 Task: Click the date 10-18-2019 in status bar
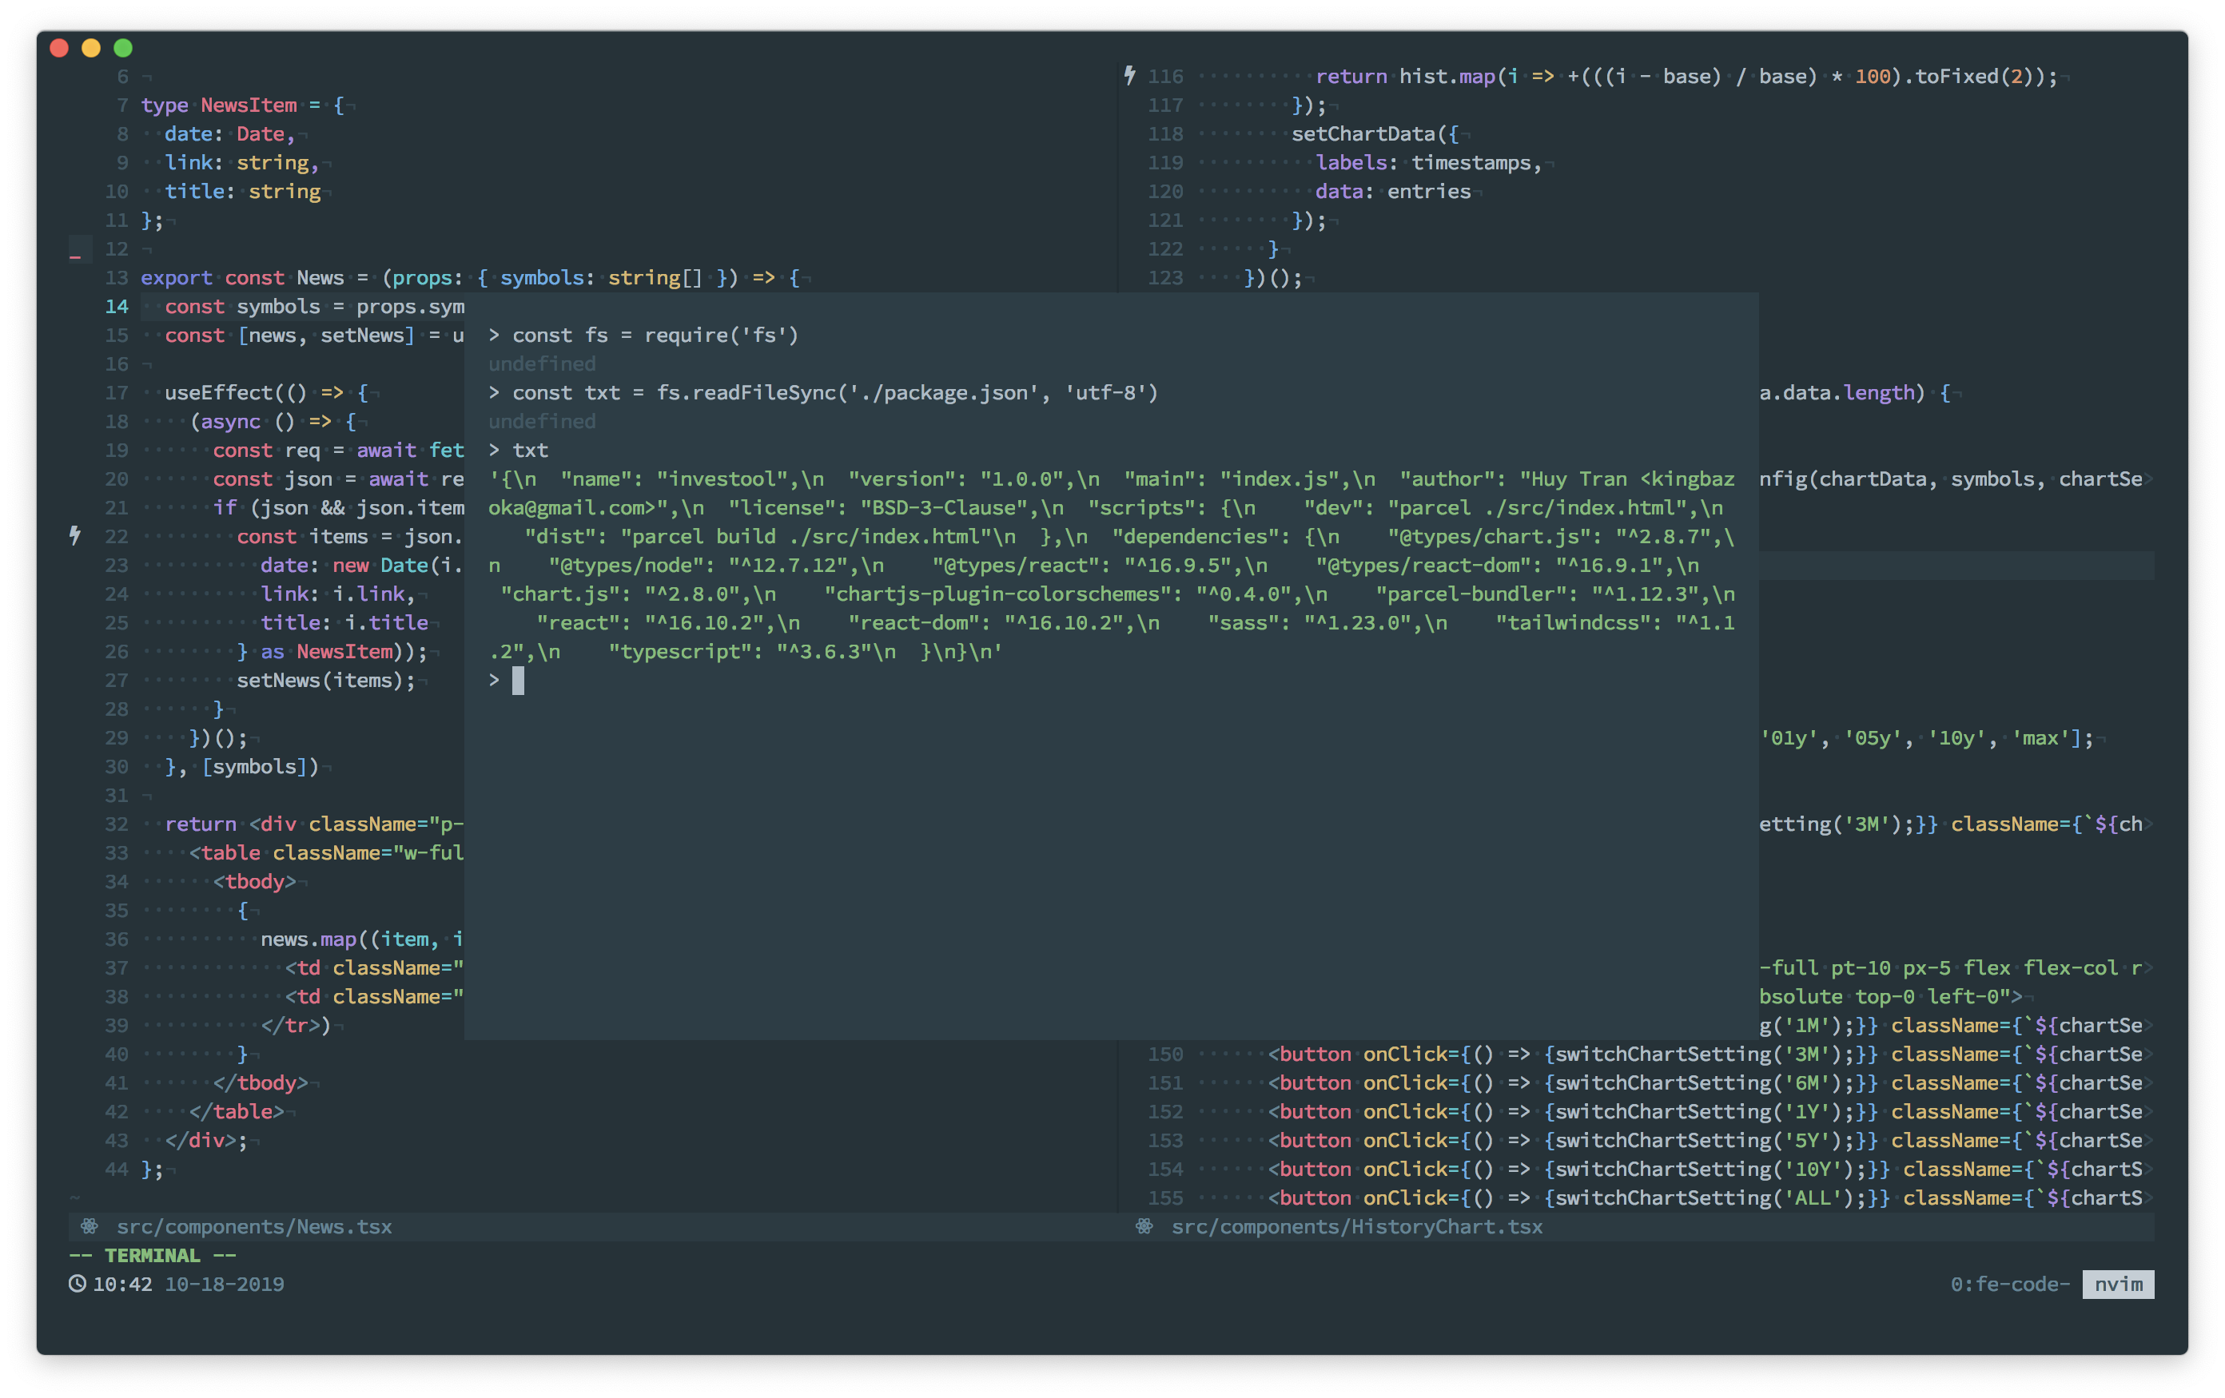click(225, 1284)
